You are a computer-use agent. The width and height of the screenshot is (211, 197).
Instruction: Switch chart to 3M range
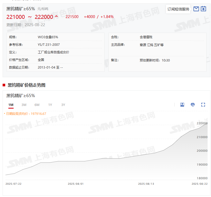24,105
